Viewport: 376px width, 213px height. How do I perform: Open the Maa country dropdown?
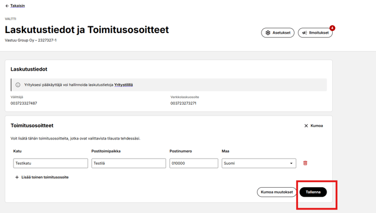(x=259, y=163)
